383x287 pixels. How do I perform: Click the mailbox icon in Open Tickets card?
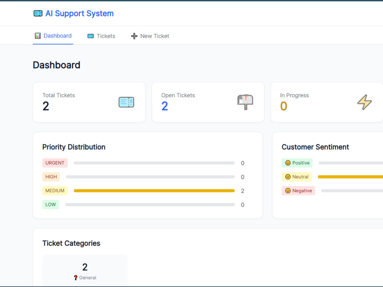click(x=245, y=102)
